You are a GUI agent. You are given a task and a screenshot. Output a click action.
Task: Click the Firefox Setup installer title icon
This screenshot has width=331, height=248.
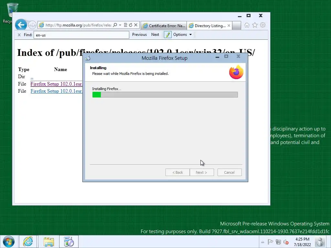(x=88, y=58)
